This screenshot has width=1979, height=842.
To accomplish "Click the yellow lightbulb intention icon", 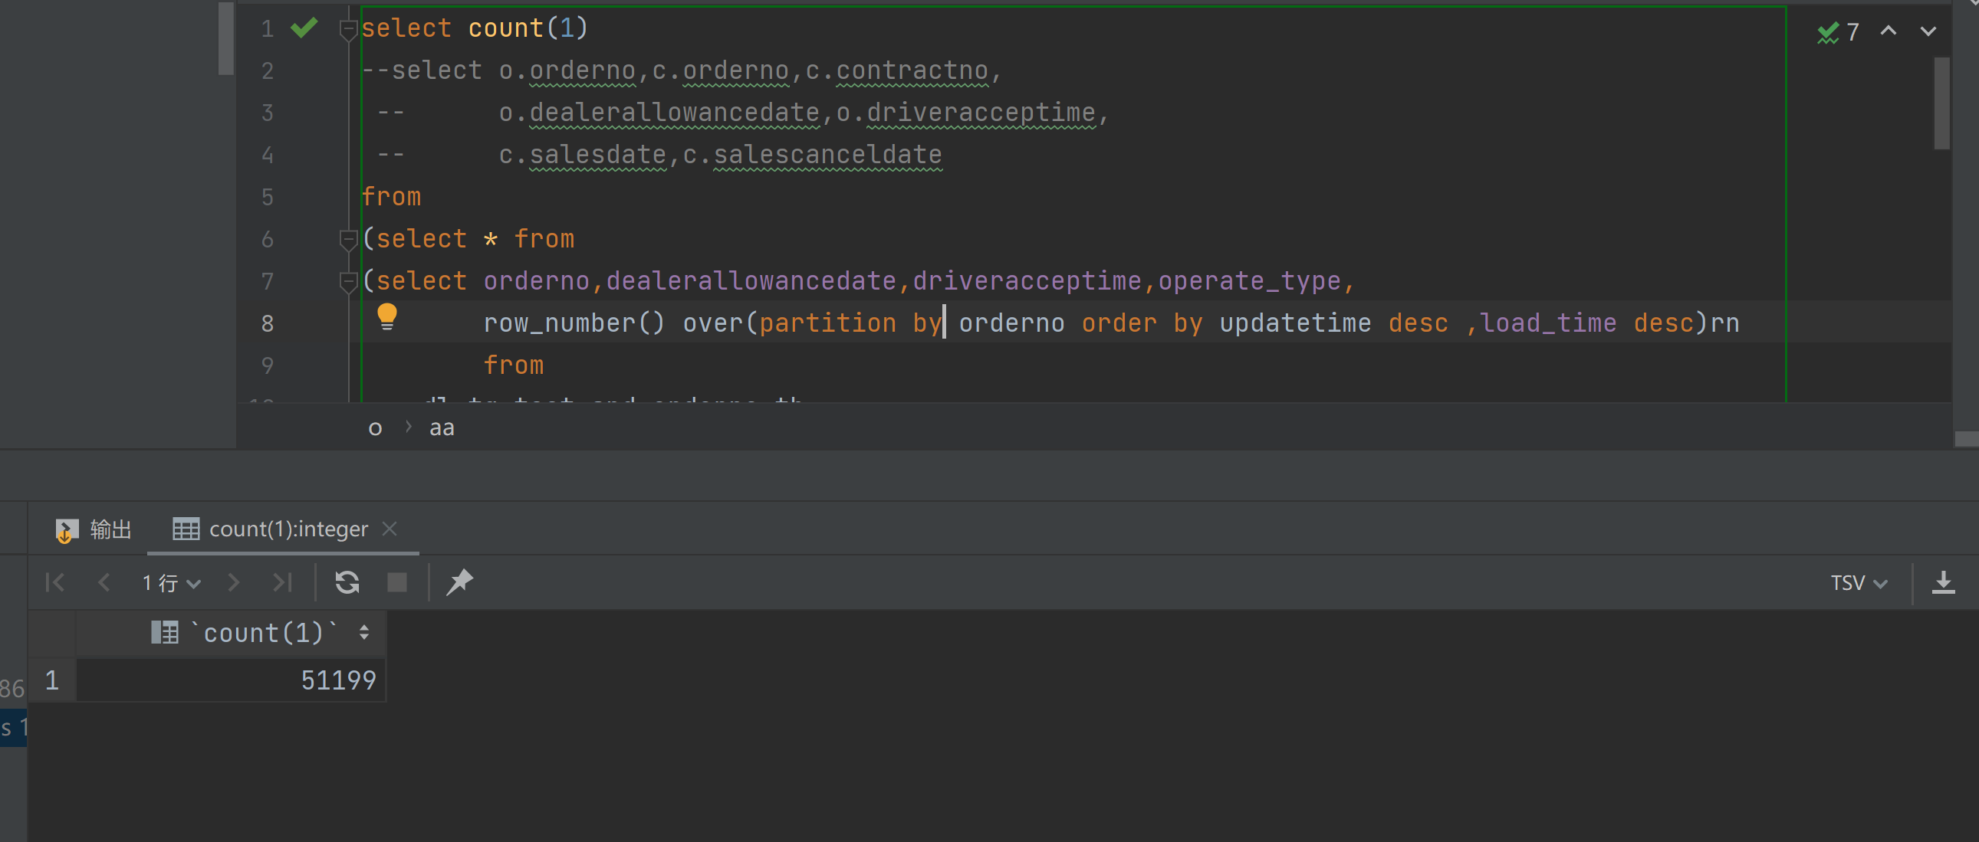I will coord(386,316).
